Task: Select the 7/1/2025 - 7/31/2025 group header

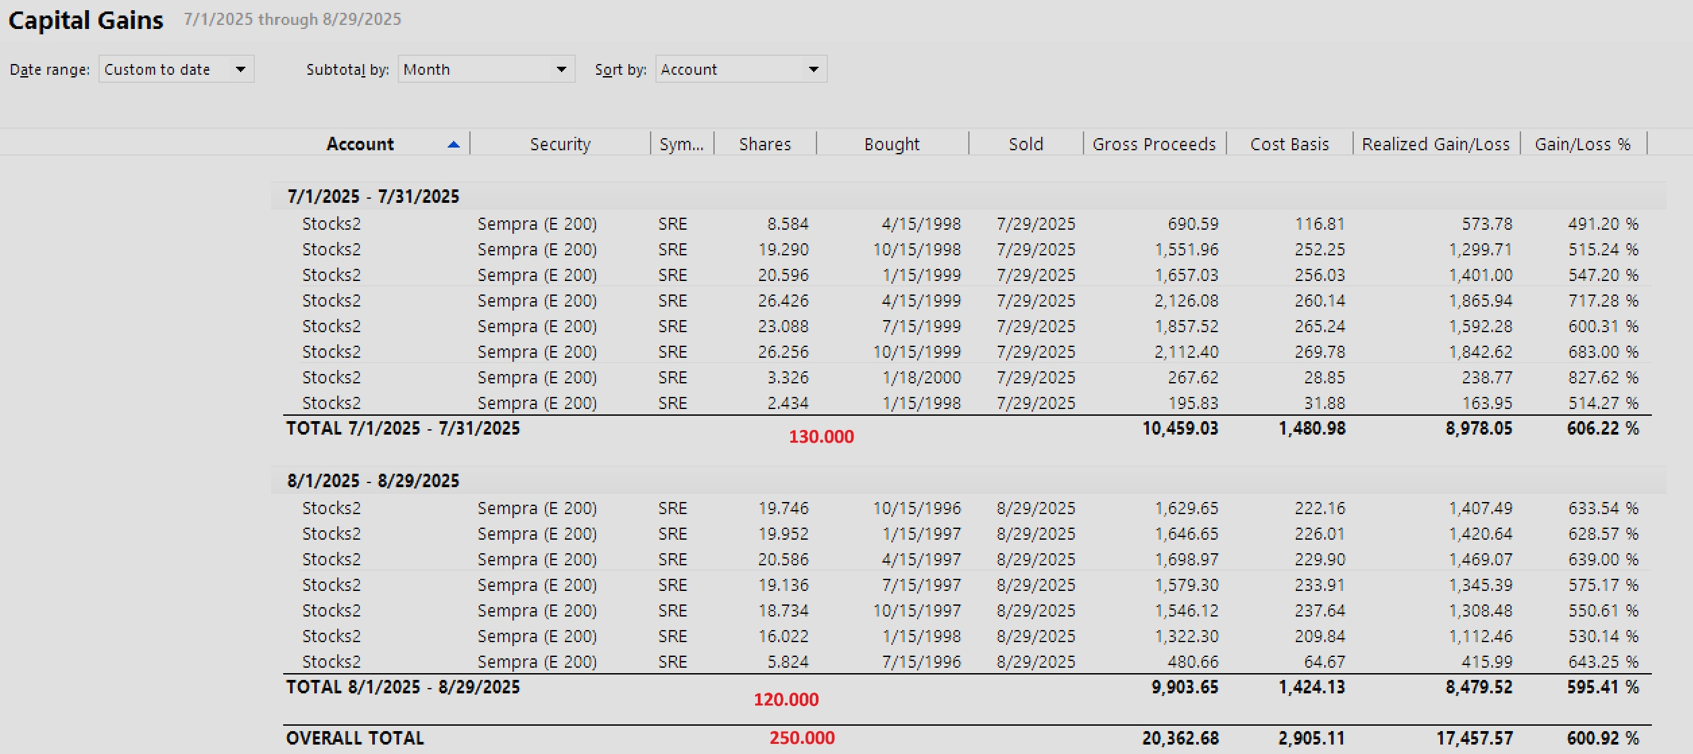Action: pos(373,196)
